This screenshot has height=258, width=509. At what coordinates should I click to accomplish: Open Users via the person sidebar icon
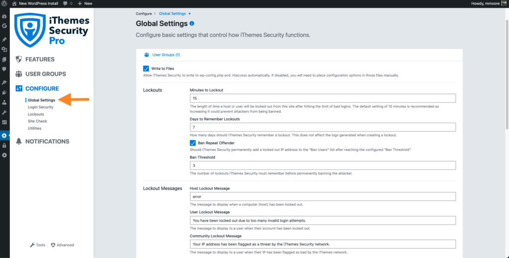(4, 102)
